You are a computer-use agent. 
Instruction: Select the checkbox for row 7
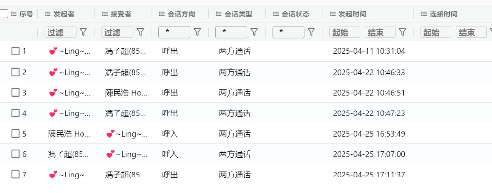[15, 175]
